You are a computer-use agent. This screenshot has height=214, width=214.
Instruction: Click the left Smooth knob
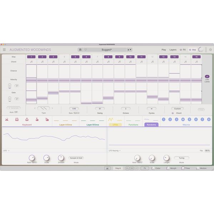61,158
